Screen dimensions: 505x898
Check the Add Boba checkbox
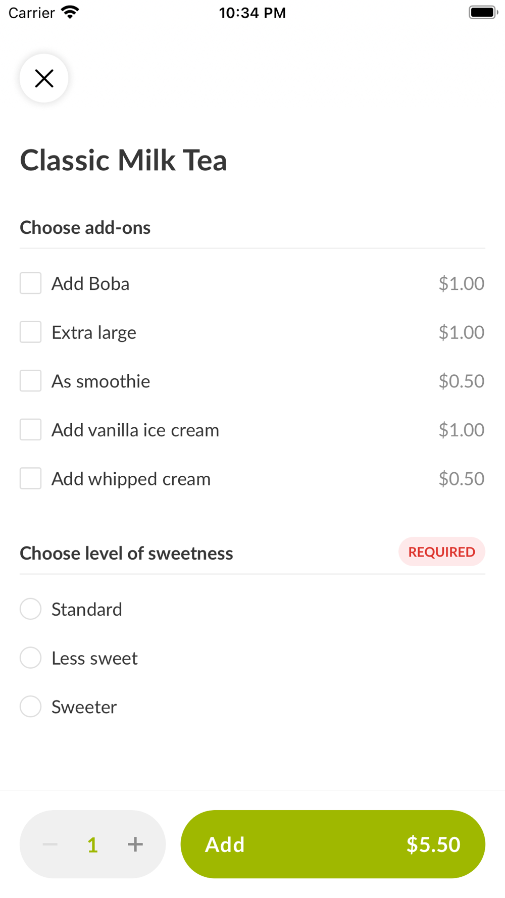[x=30, y=283]
